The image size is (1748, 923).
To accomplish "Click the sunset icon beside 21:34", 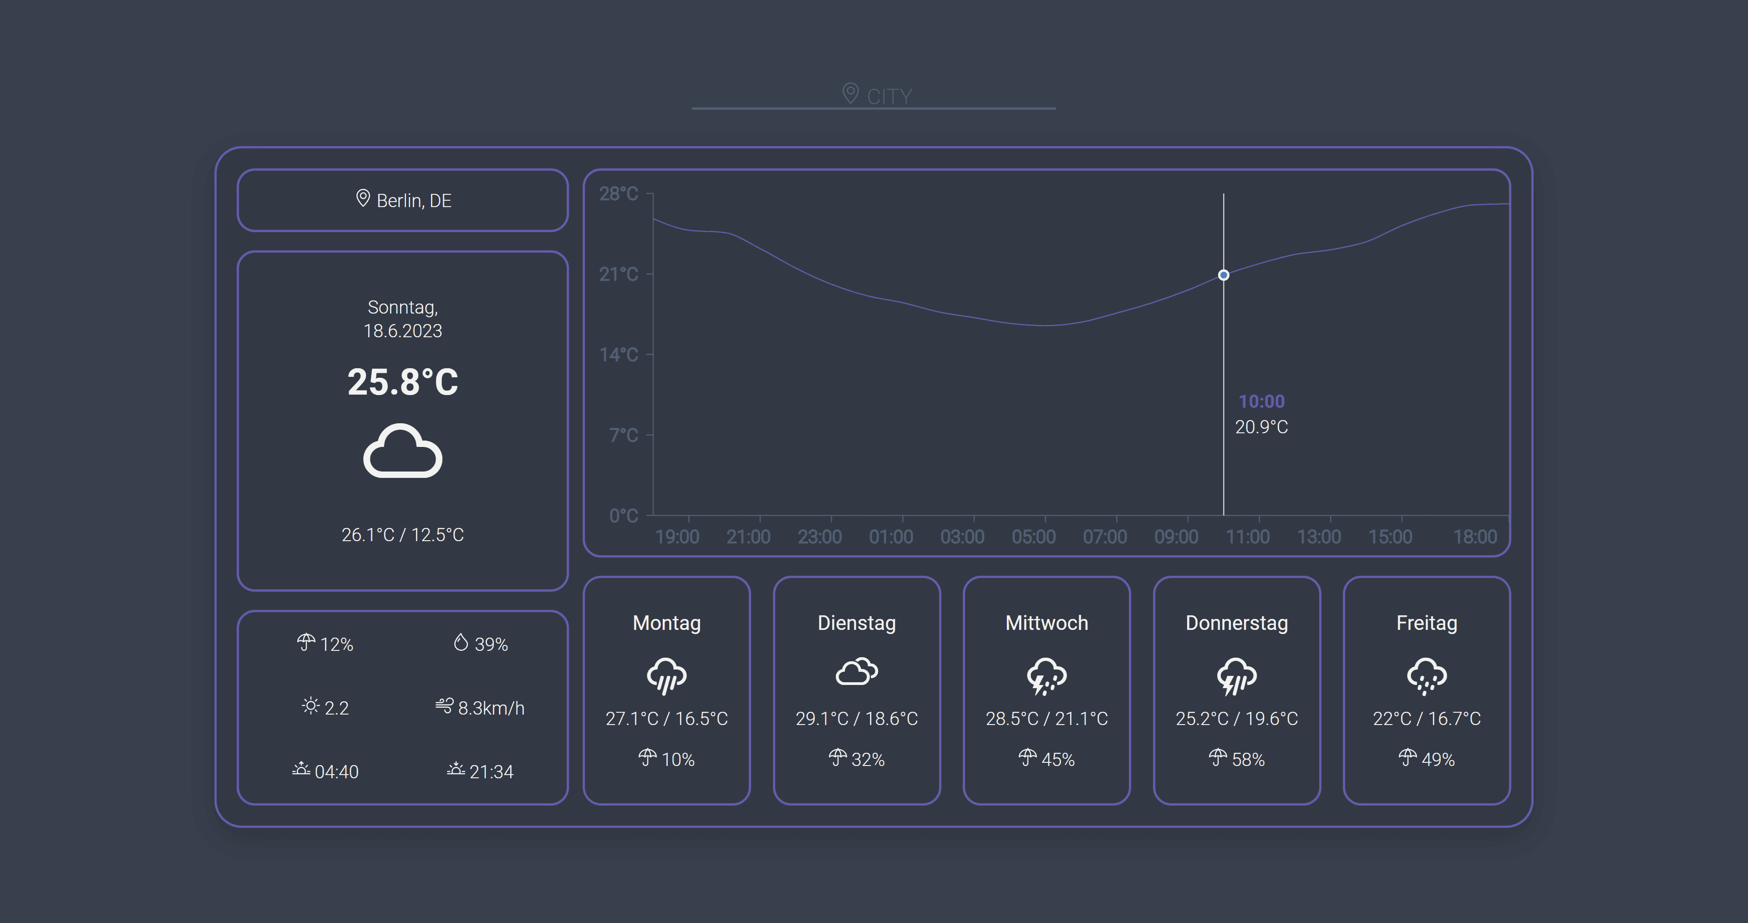I will click(456, 769).
